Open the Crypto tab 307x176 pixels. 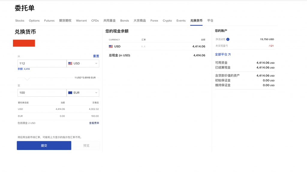tap(167, 21)
